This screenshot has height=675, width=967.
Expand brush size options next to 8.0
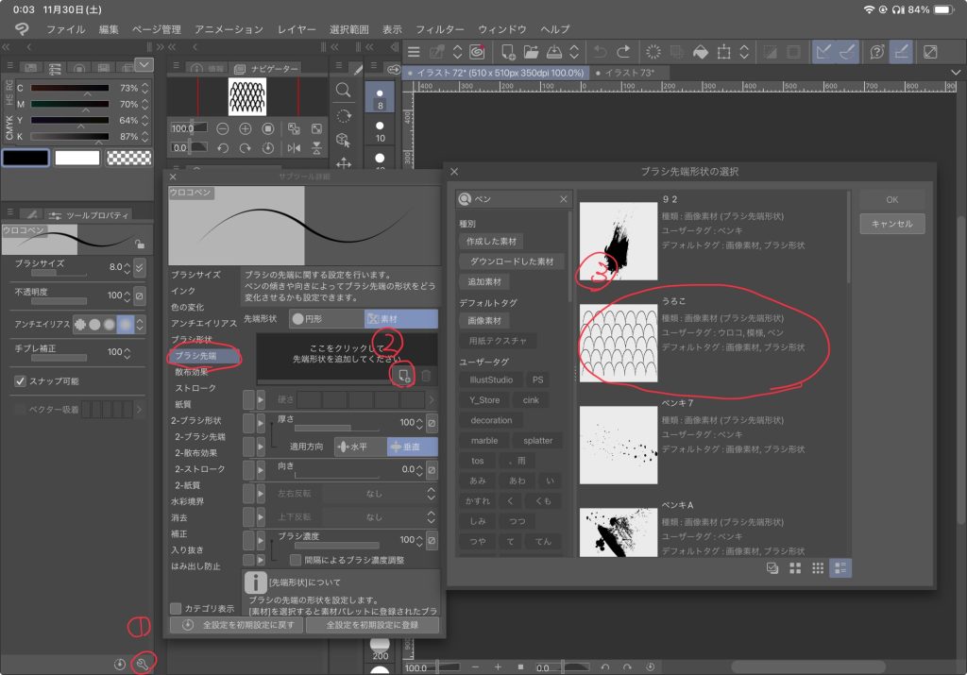pos(140,267)
